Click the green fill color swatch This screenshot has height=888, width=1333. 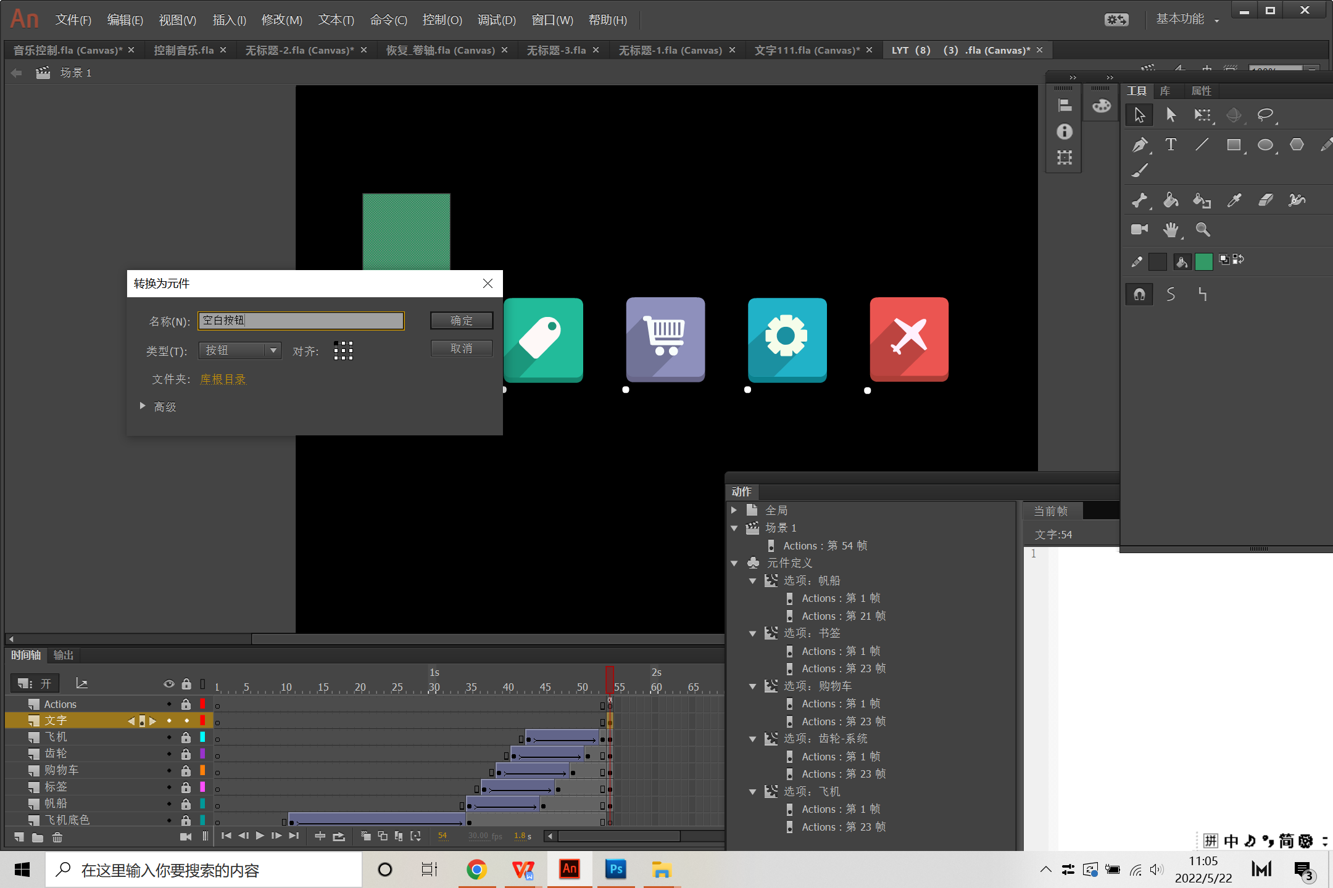[1203, 261]
